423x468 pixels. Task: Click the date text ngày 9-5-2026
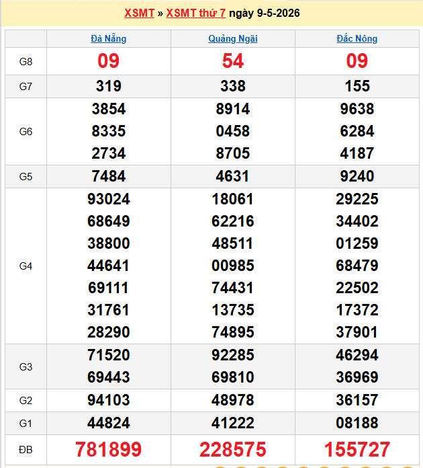(x=265, y=13)
